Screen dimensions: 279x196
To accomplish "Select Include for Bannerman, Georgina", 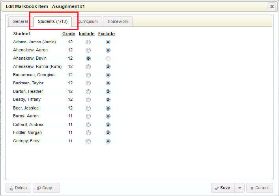I will (x=88, y=75).
